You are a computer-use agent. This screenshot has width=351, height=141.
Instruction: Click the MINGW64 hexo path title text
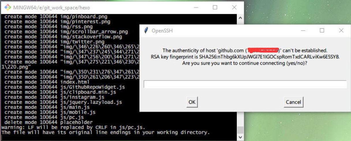[52, 8]
